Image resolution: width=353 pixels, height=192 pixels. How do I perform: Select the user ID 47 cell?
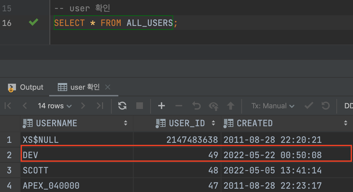[177, 186]
